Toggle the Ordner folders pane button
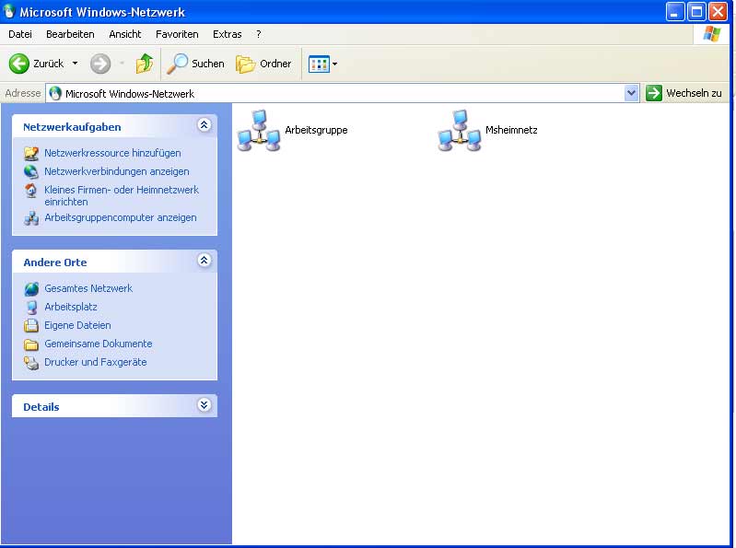Image resolution: width=736 pixels, height=548 pixels. [x=263, y=64]
